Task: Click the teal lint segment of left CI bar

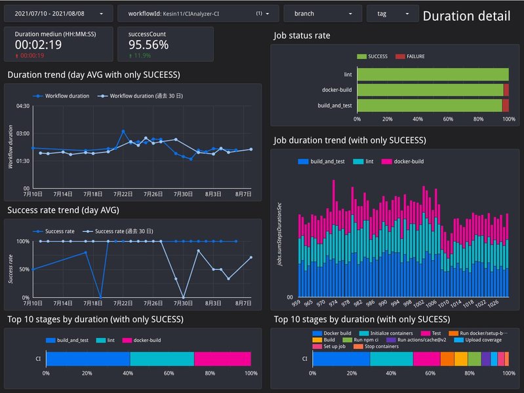Action: tap(162, 359)
